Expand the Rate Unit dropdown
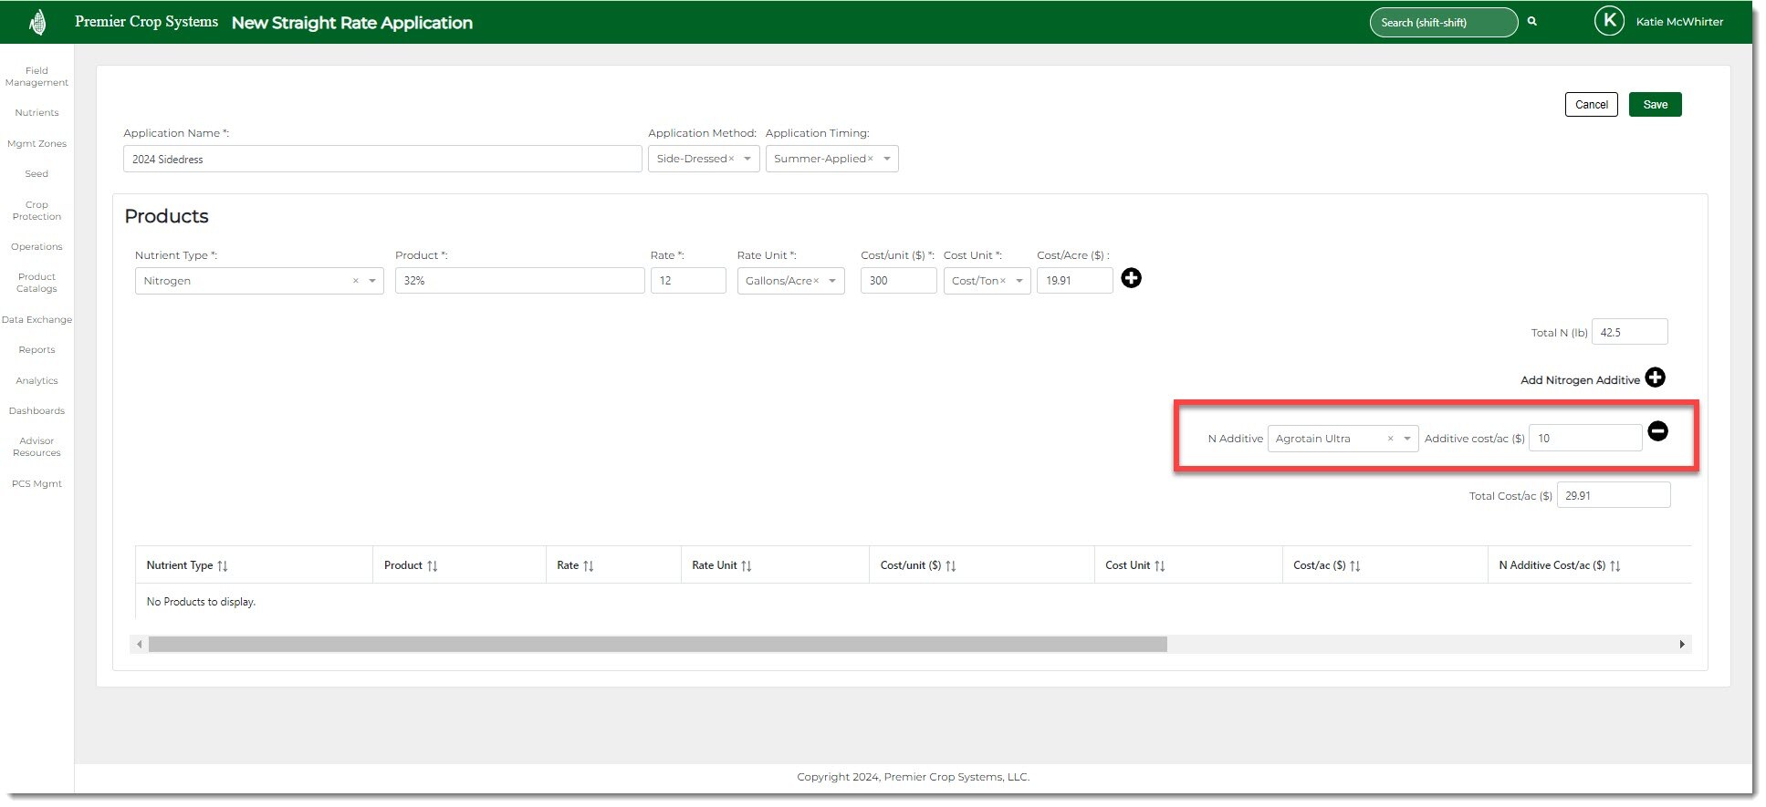1766x807 pixels. pyautogui.click(x=832, y=281)
